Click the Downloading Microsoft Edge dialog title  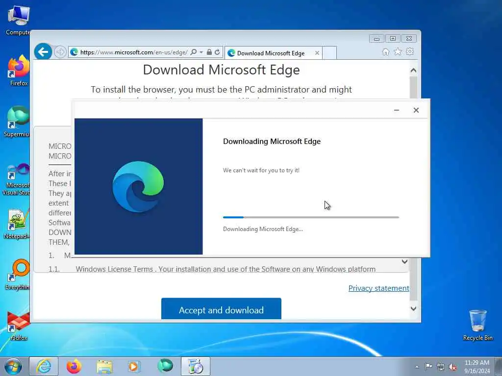pyautogui.click(x=272, y=141)
